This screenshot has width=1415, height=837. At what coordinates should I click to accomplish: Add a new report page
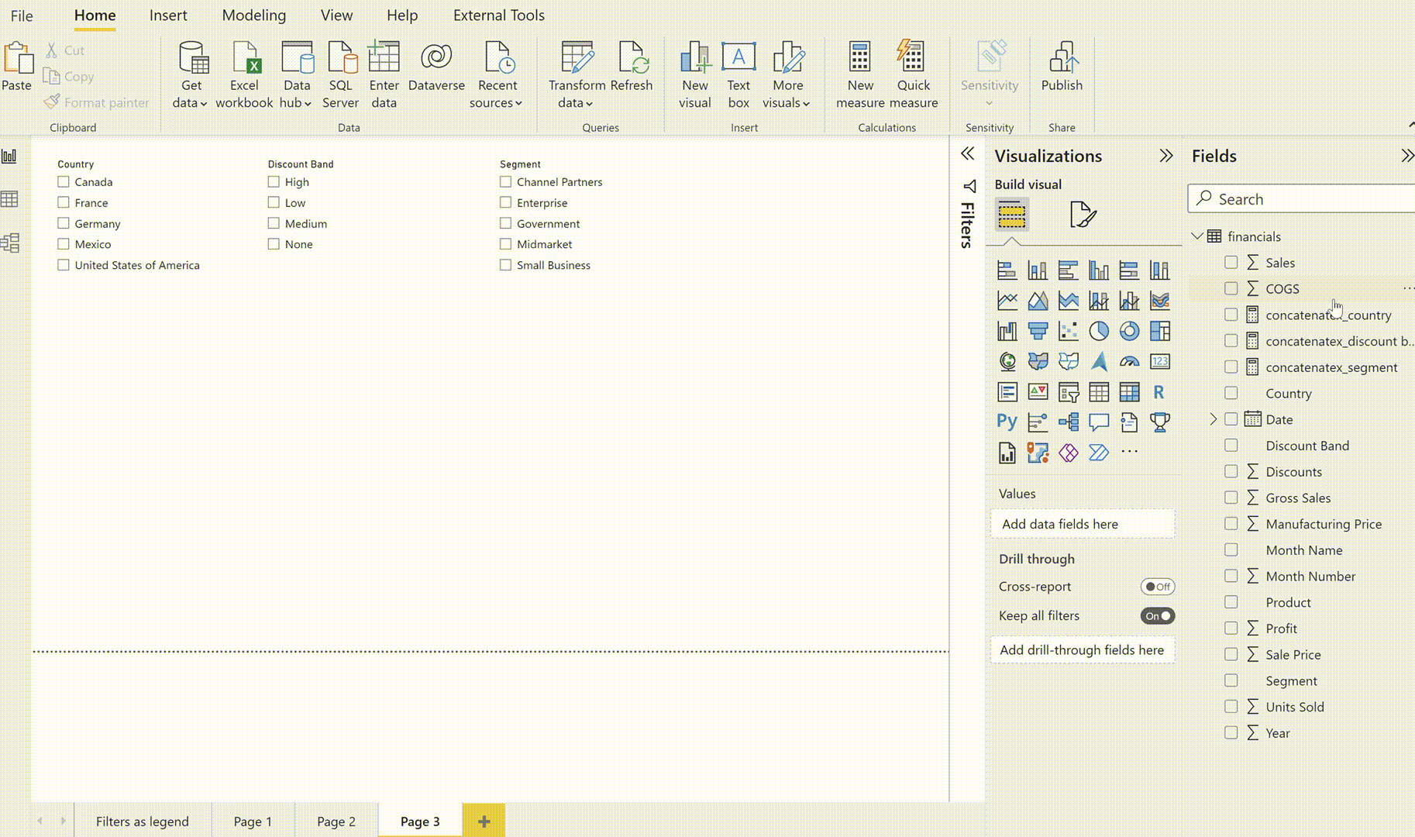(484, 821)
